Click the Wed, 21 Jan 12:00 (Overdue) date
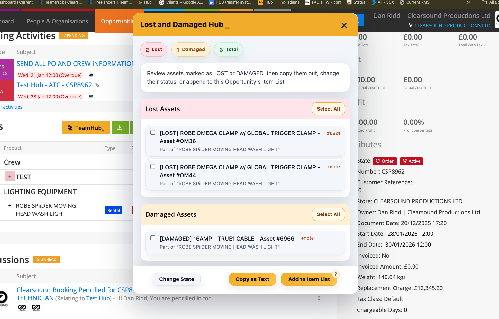 (x=50, y=75)
